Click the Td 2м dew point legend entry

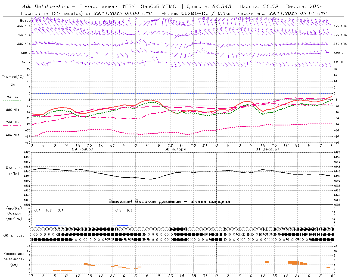point(13,97)
